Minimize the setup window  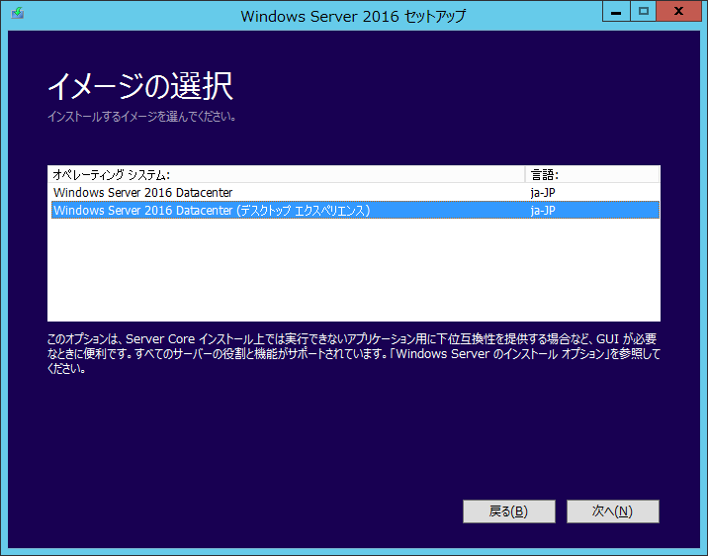click(616, 11)
